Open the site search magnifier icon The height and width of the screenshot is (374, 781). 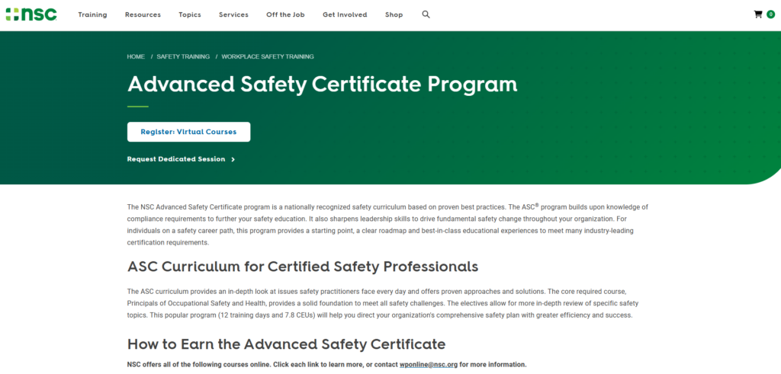point(426,14)
